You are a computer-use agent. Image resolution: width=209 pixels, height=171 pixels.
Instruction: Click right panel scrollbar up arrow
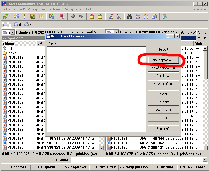pos(205,48)
